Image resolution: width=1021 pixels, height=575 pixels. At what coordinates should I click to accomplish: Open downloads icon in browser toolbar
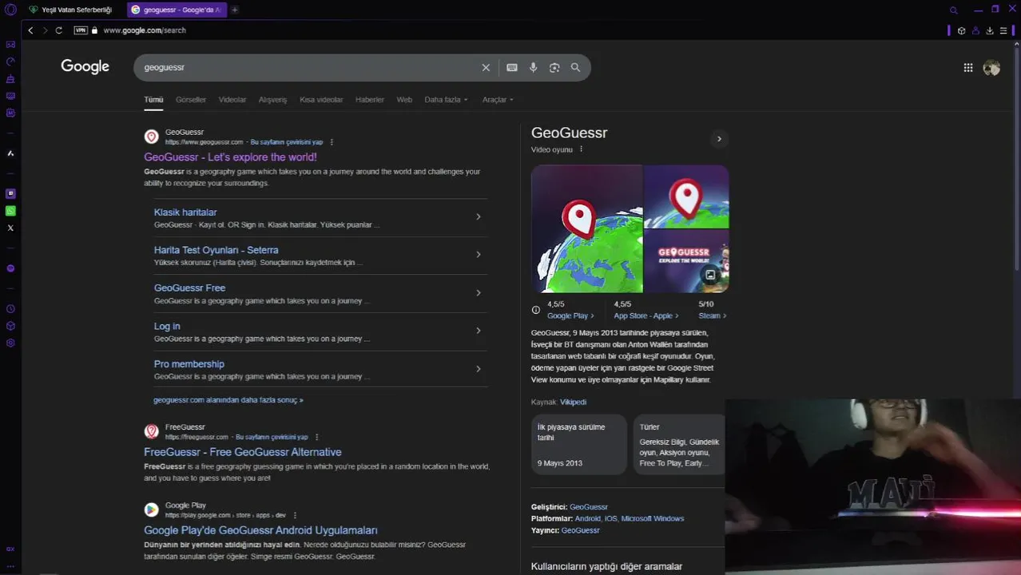[990, 30]
